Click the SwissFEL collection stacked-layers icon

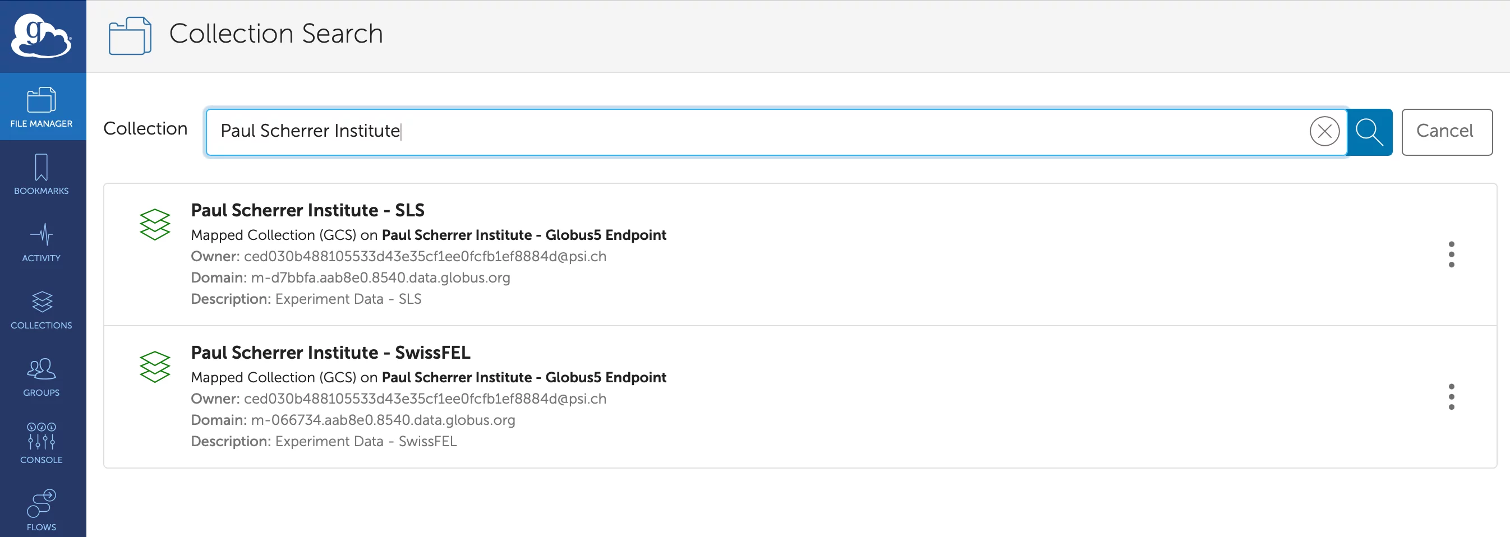tap(155, 367)
